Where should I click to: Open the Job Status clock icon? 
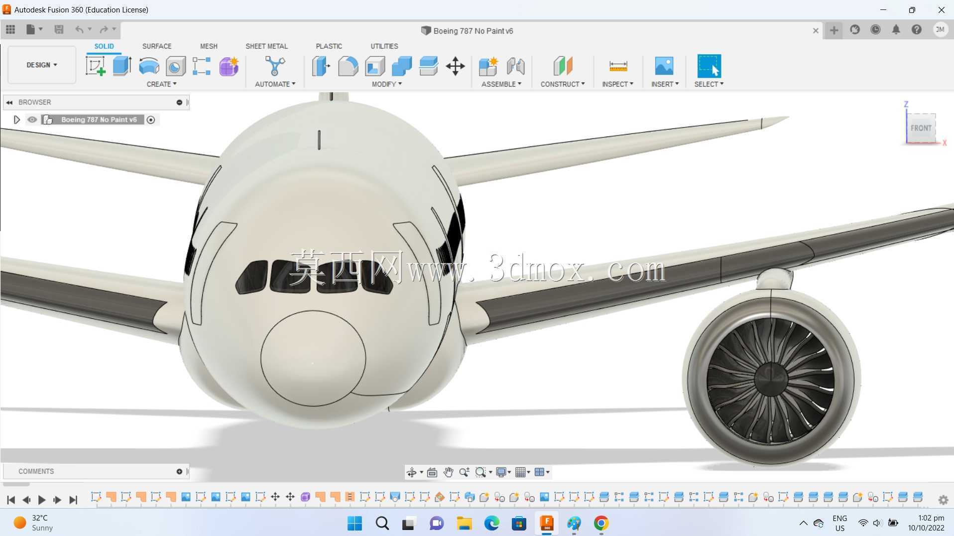tap(875, 30)
